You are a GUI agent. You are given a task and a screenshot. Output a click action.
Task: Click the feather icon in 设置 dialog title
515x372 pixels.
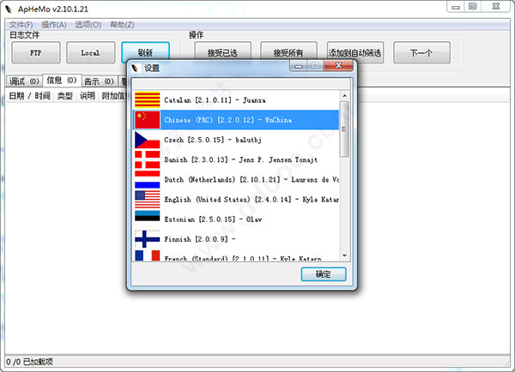[136, 68]
